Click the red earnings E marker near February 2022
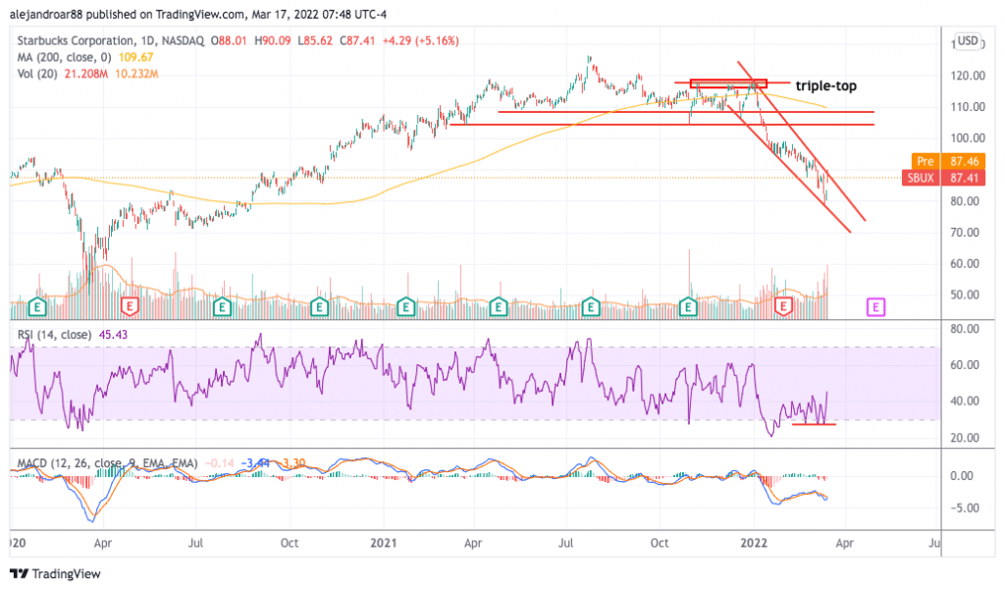 pos(782,306)
